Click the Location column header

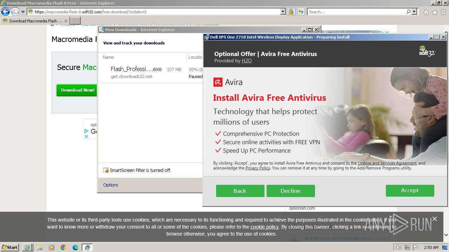(x=195, y=57)
